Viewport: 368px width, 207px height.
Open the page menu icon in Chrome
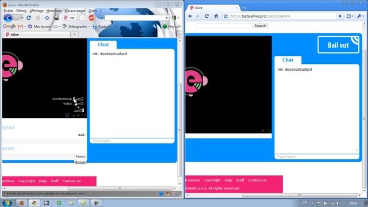click(x=350, y=16)
